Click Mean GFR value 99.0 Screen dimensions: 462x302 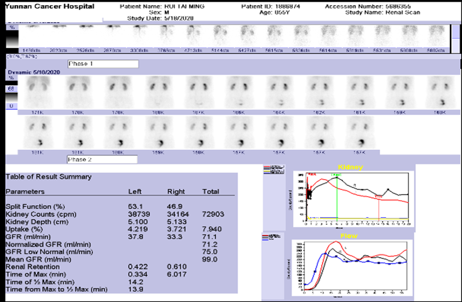pyautogui.click(x=210, y=259)
